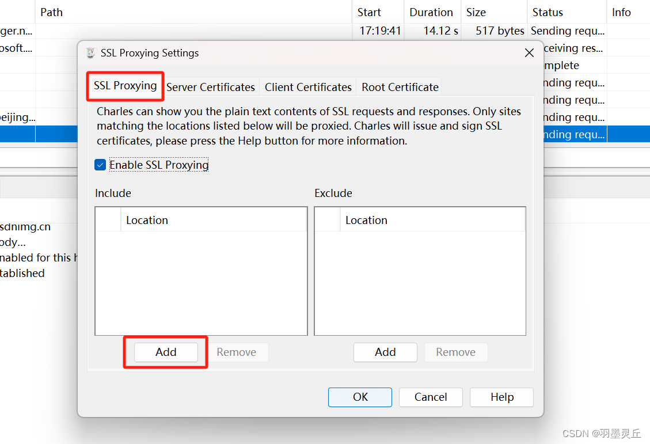Sort by Size column in Charles window
The width and height of the screenshot is (650, 444).
494,12
